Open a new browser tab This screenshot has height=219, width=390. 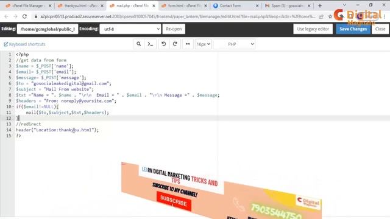[320, 5]
